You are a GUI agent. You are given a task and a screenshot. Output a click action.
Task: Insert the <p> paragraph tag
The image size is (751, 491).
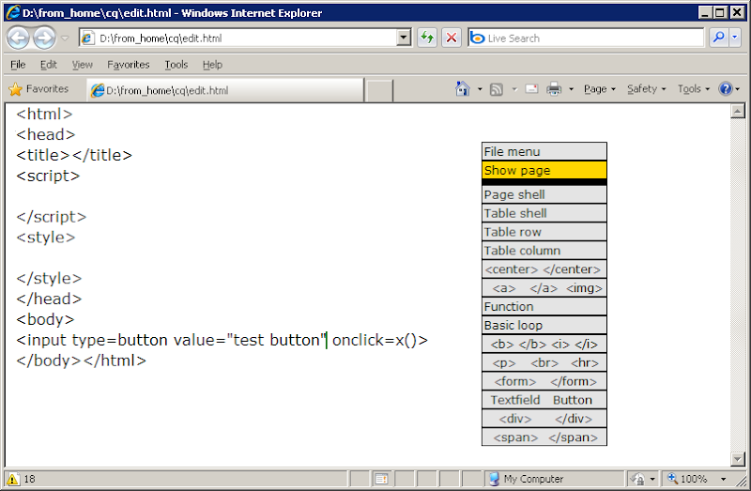tap(504, 362)
